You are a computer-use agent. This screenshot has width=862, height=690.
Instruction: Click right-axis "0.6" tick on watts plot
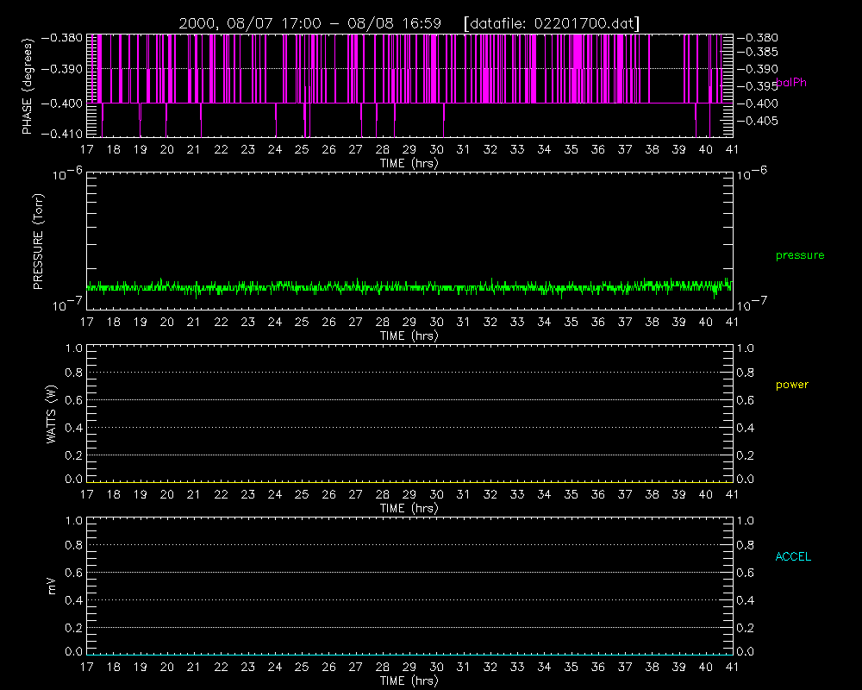pos(746,400)
